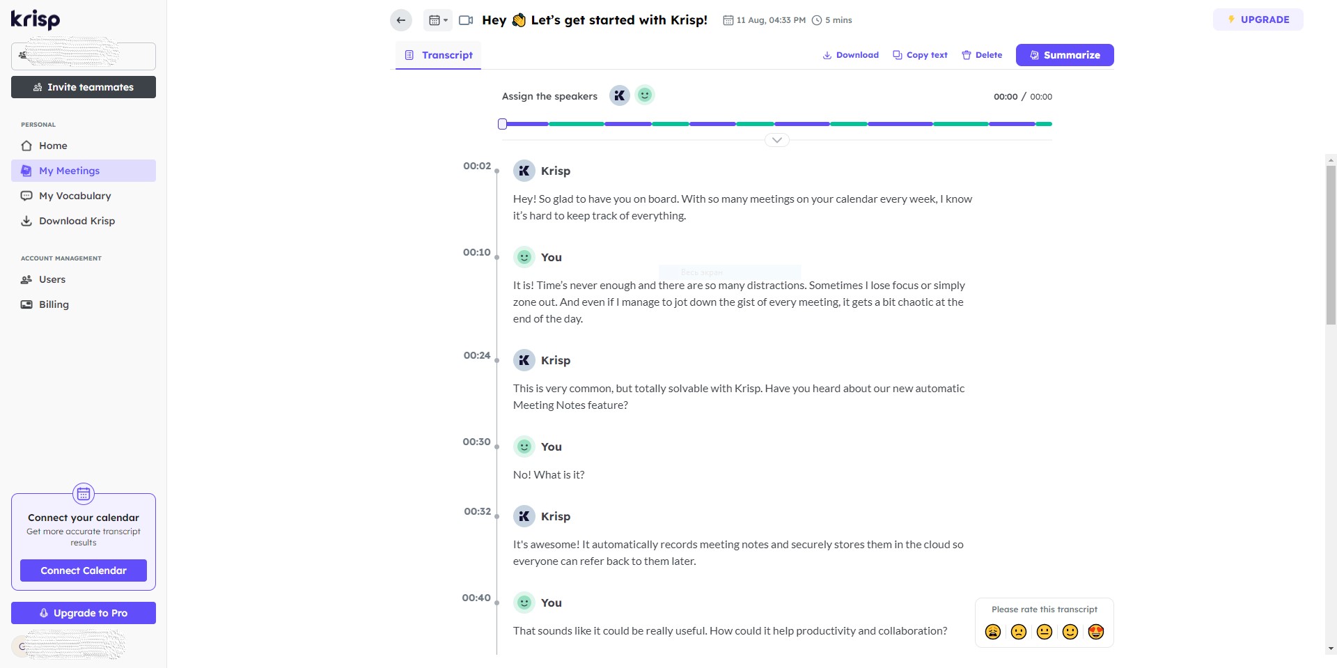
Task: Rate the transcript with weary face emoji
Action: (993, 632)
